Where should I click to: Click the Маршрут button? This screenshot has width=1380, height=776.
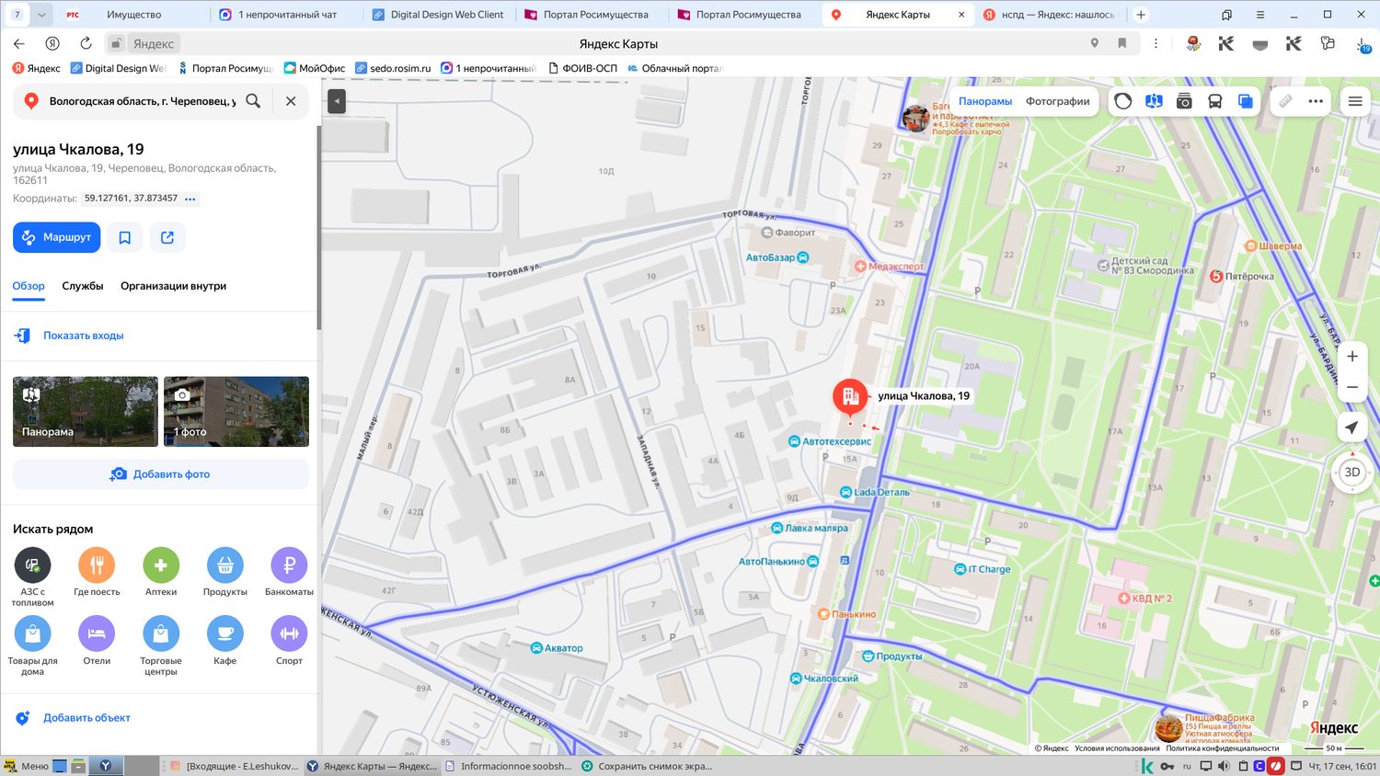click(x=56, y=237)
